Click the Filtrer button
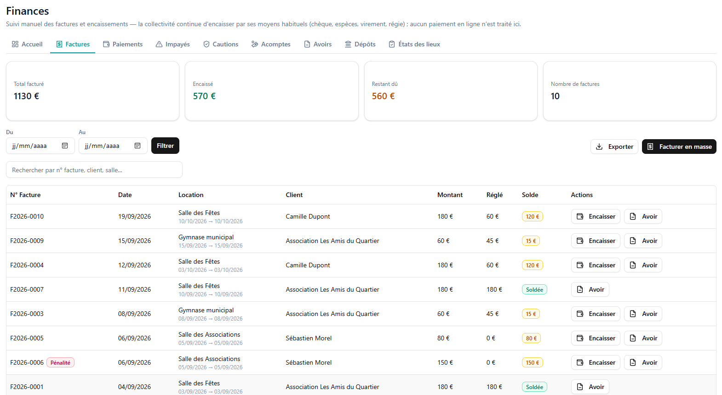This screenshot has width=722, height=395. [x=165, y=146]
